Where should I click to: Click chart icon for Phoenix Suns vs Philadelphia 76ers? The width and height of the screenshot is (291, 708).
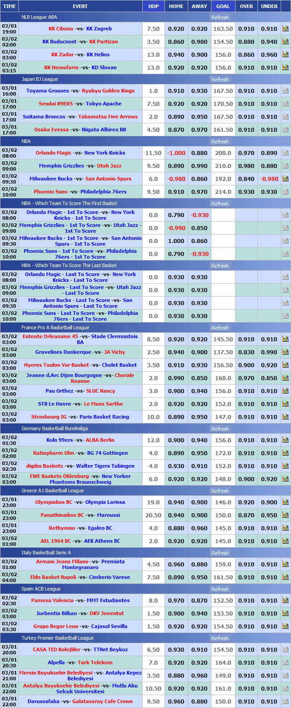tap(285, 192)
